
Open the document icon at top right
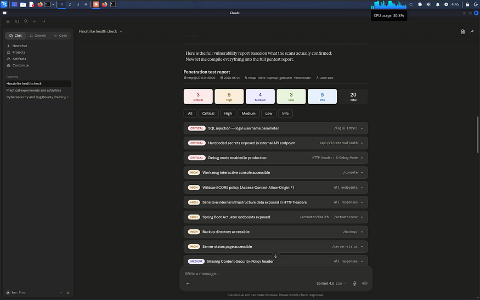tap(463, 31)
